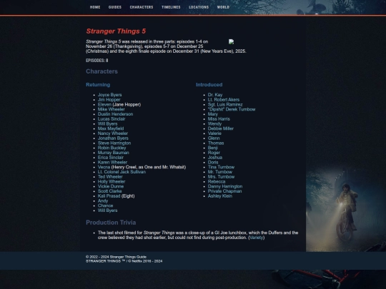This screenshot has height=289, width=386.
Task: Click the Returning subheading
Action: (x=98, y=85)
